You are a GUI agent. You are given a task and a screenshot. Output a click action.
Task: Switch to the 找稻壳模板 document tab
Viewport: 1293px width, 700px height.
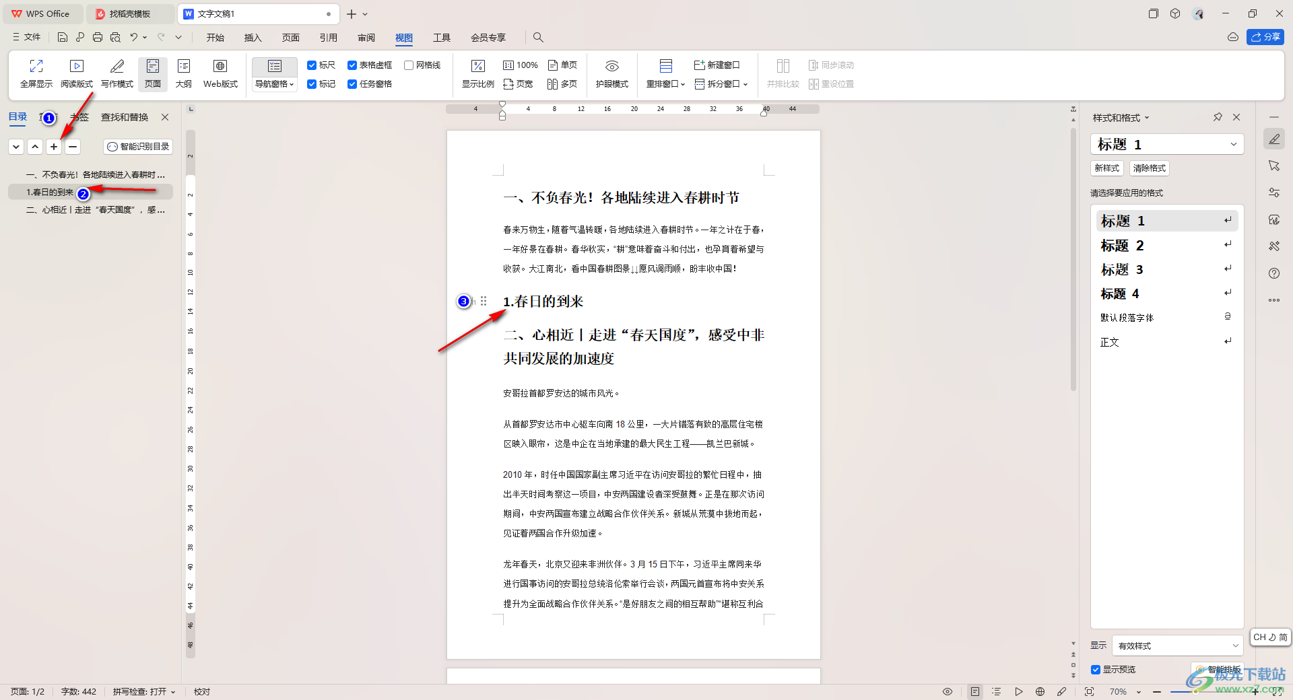tap(131, 13)
